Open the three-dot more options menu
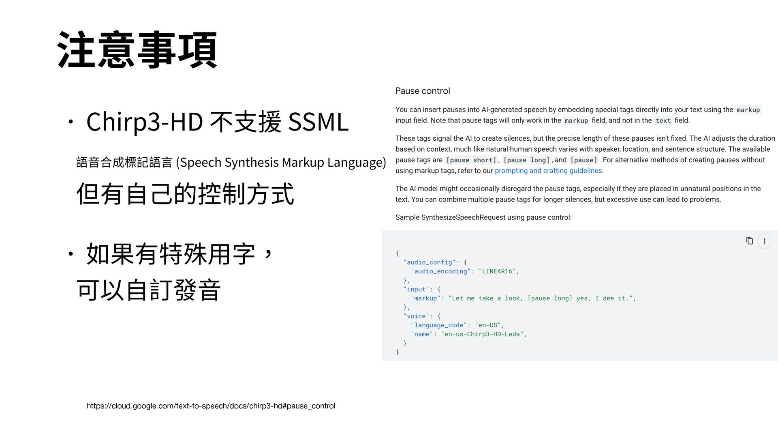The width and height of the screenshot is (778, 438). click(765, 241)
